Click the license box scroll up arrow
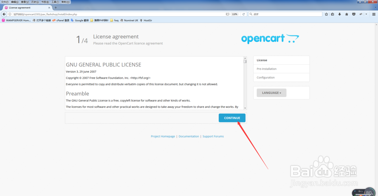378x196 pixels. click(245, 58)
